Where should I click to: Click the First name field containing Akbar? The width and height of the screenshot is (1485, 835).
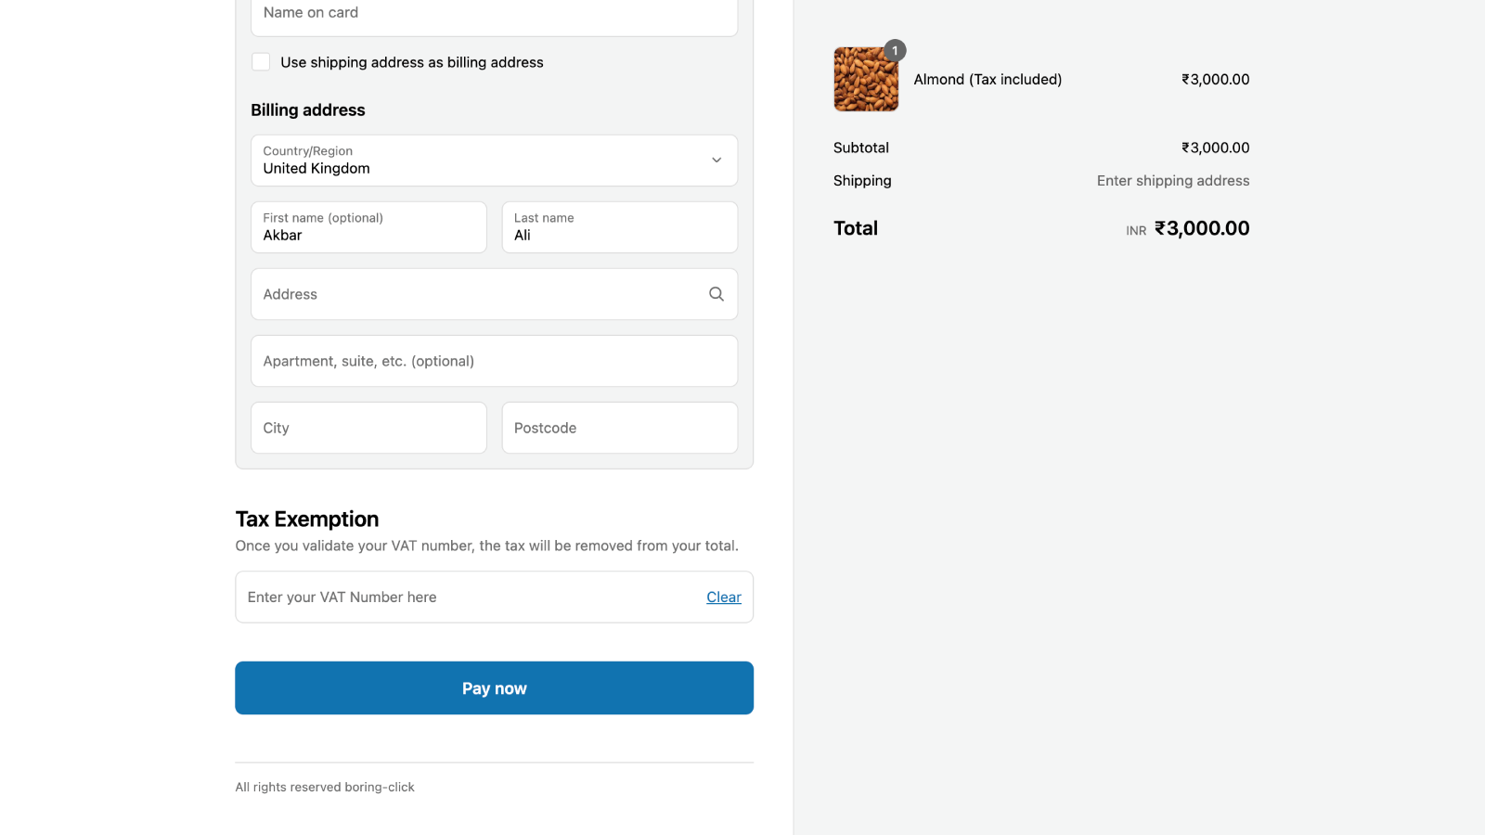(x=368, y=227)
